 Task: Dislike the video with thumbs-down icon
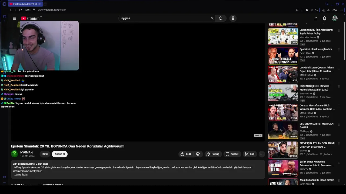coord(198,154)
